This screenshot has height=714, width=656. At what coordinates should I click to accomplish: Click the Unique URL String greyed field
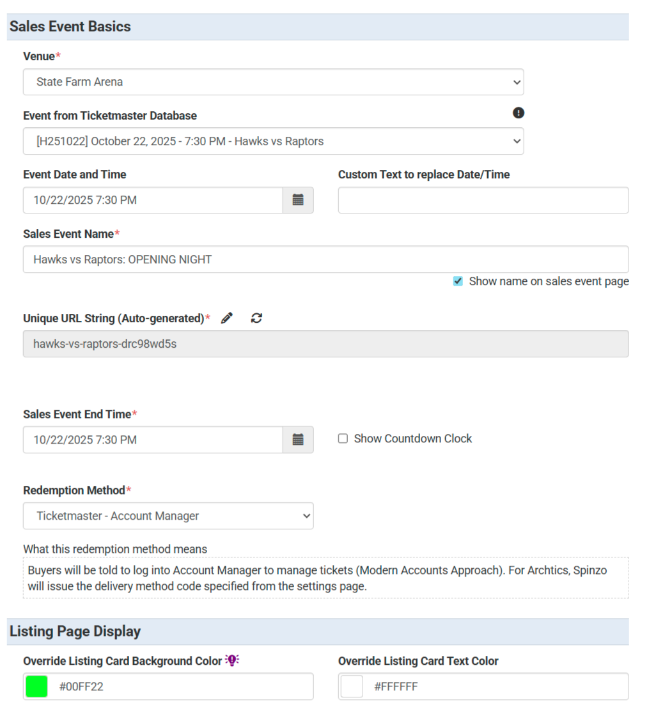click(325, 344)
